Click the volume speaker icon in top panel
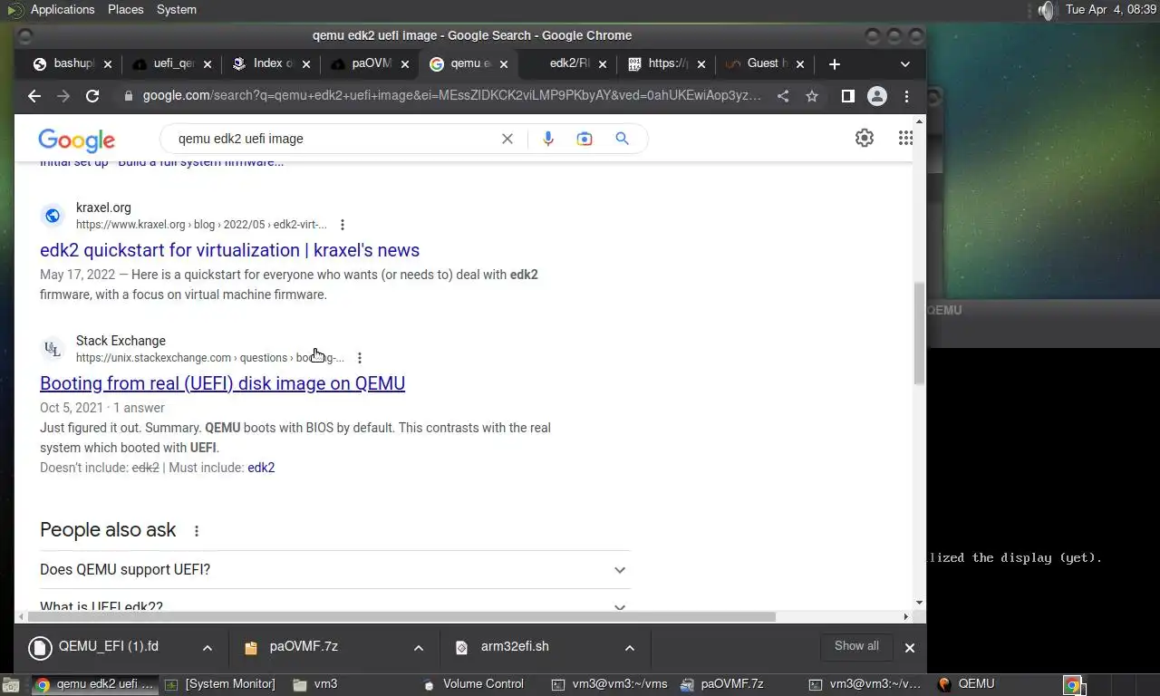The width and height of the screenshot is (1160, 696). [1046, 10]
